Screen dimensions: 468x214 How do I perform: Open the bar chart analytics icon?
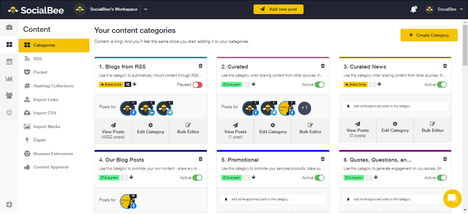click(9, 78)
